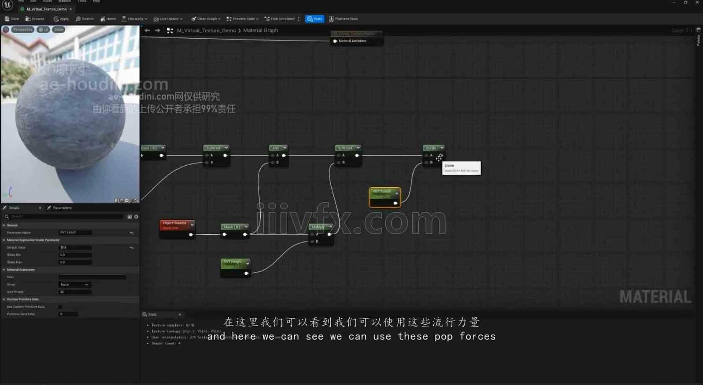
Task: Expand the Multiply node chevron
Action: click(330, 227)
